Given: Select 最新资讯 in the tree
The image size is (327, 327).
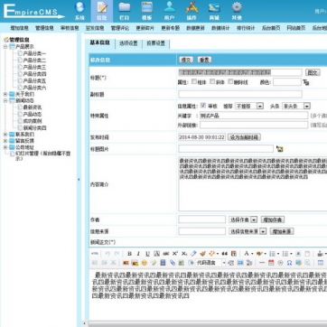Looking at the screenshot, I should click(x=33, y=107).
